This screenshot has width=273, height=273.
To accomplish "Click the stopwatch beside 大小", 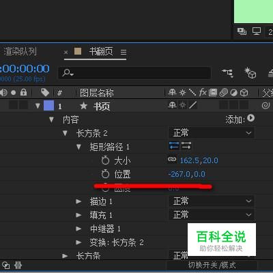I will [105, 160].
